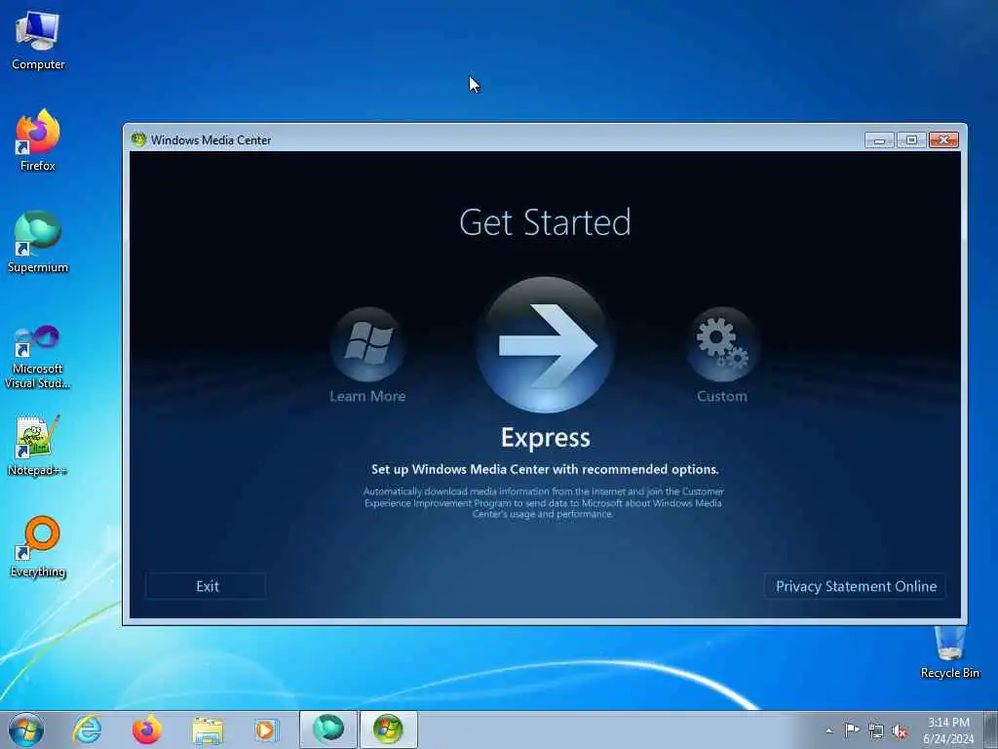Select the Firefox desktop shortcut
This screenshot has width=998, height=749.
(38, 140)
